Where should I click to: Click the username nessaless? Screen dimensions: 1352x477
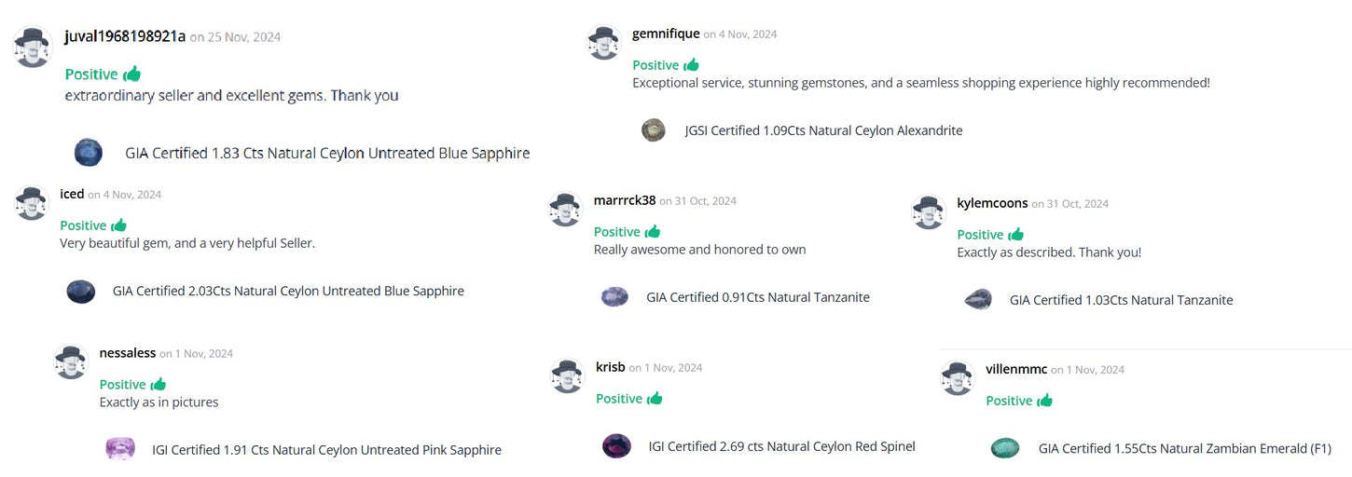[128, 353]
